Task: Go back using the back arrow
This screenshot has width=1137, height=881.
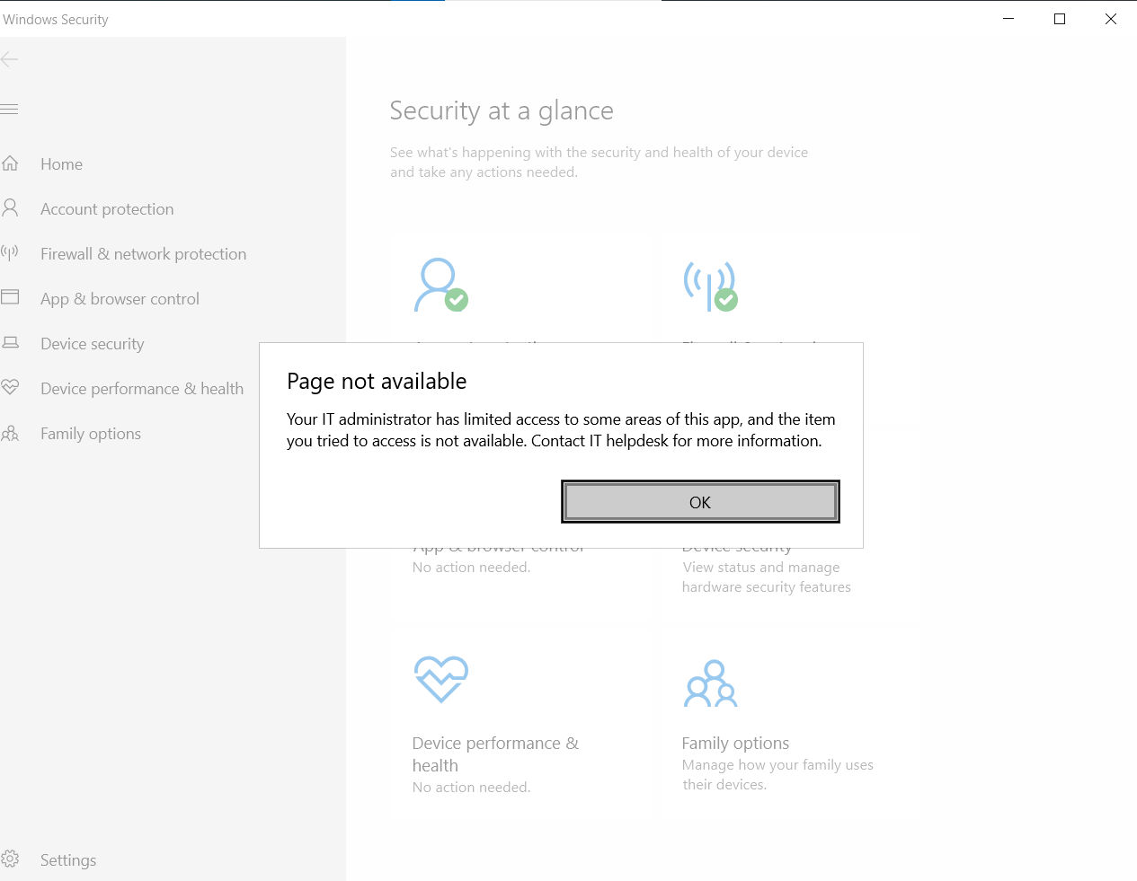Action: pos(10,59)
